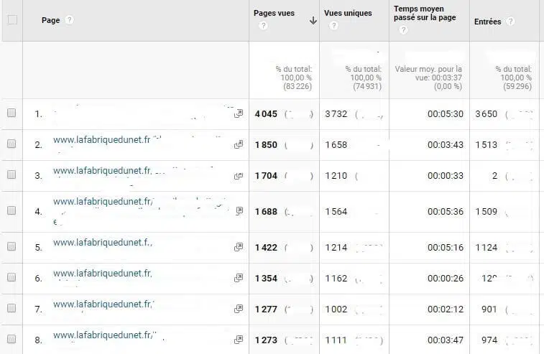Click external link icon for row 7
The image size is (544, 354).
[239, 309]
